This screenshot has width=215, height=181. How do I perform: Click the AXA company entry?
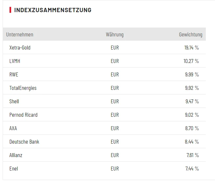click(13, 128)
